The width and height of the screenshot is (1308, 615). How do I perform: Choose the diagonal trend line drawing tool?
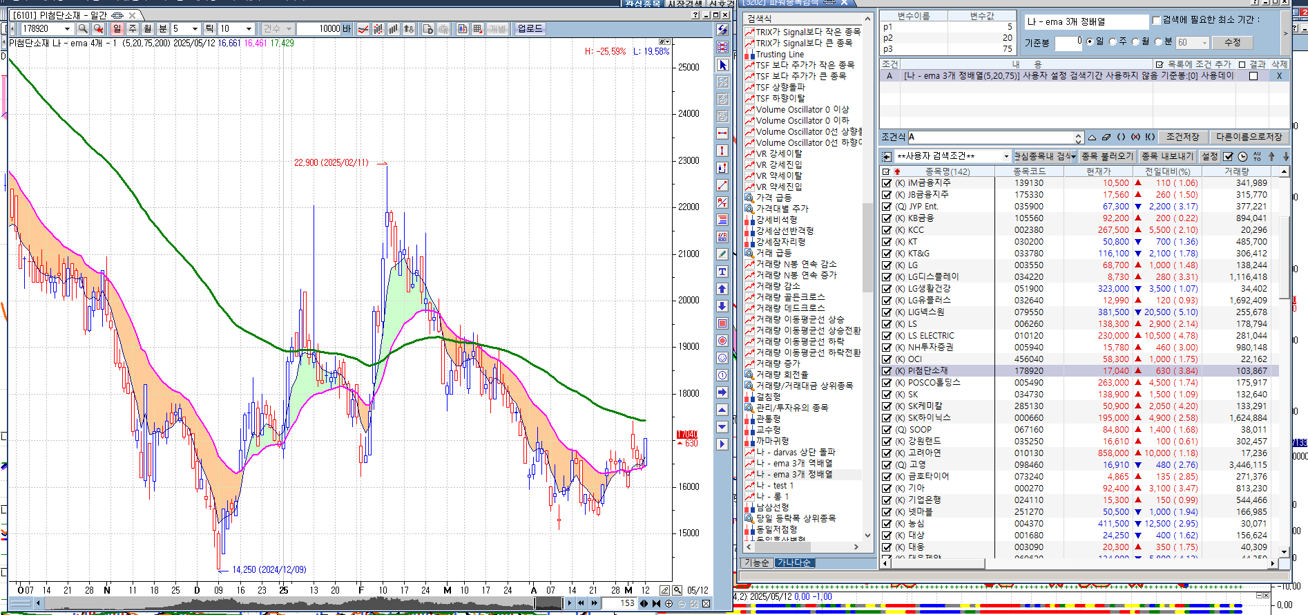click(722, 185)
